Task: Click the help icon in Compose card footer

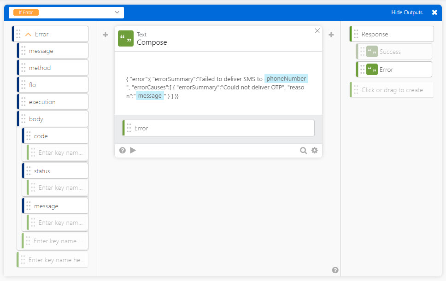Action: coord(123,150)
